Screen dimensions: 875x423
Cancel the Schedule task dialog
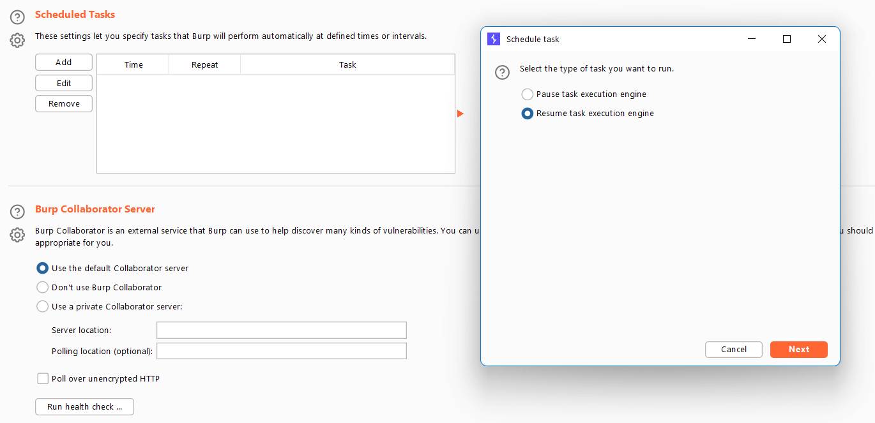click(x=733, y=349)
